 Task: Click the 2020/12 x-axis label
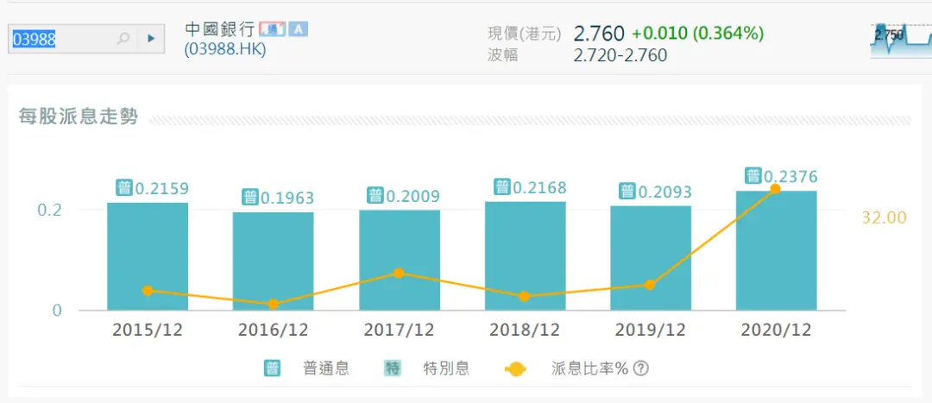(777, 331)
